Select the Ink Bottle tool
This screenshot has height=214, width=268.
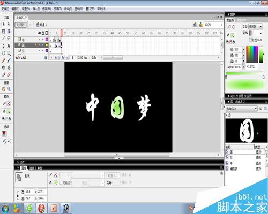[x=4, y=67]
